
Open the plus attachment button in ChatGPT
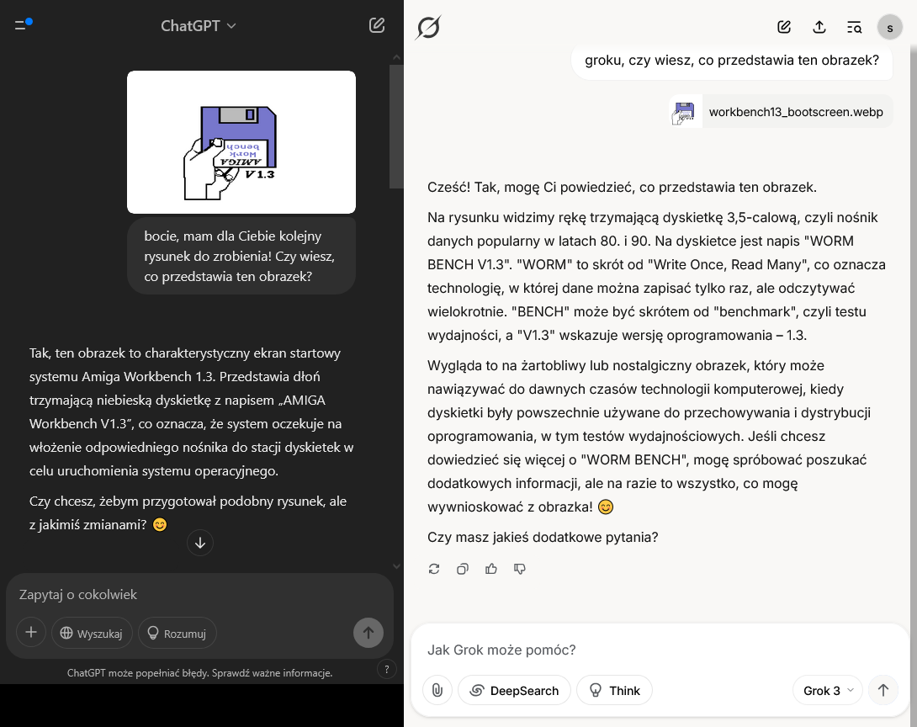pyautogui.click(x=31, y=632)
